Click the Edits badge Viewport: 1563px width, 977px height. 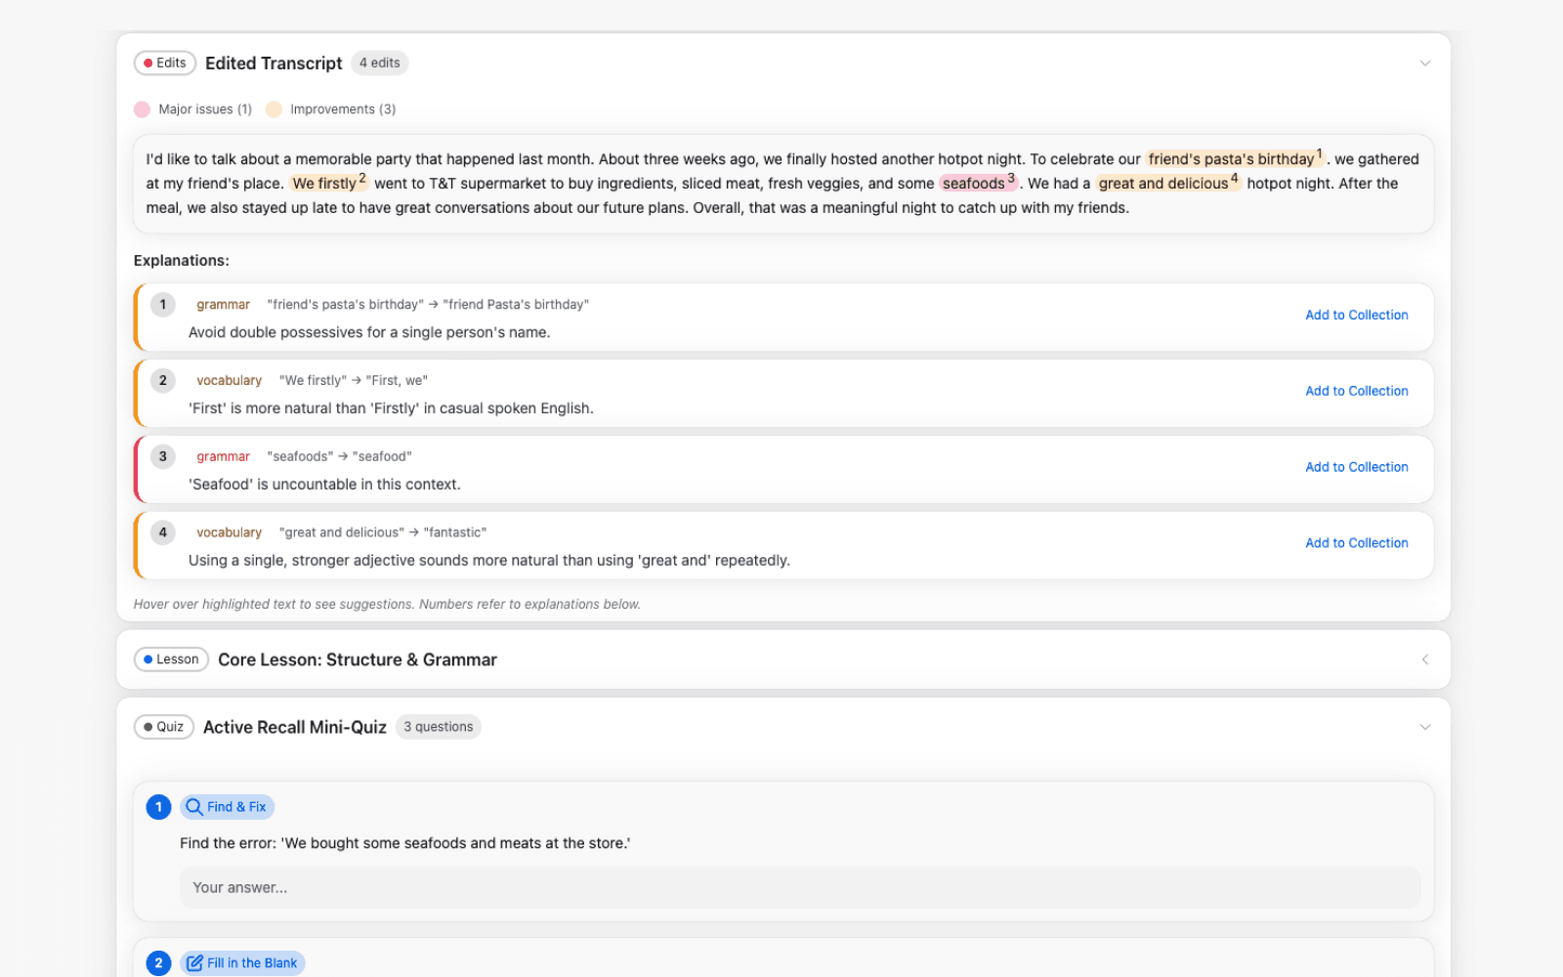pyautogui.click(x=165, y=63)
